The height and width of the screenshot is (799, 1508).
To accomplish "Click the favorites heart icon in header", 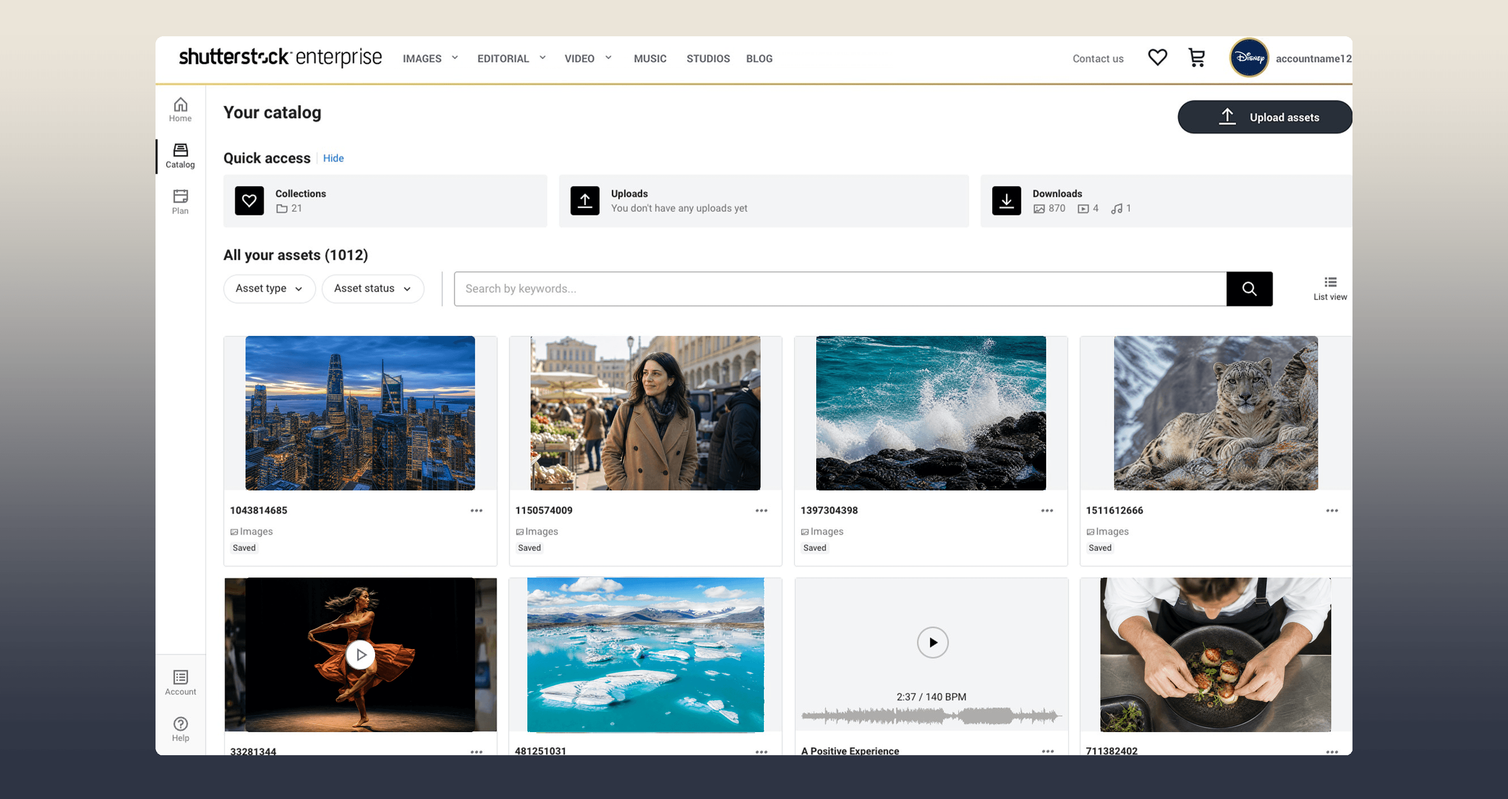I will pyautogui.click(x=1157, y=57).
